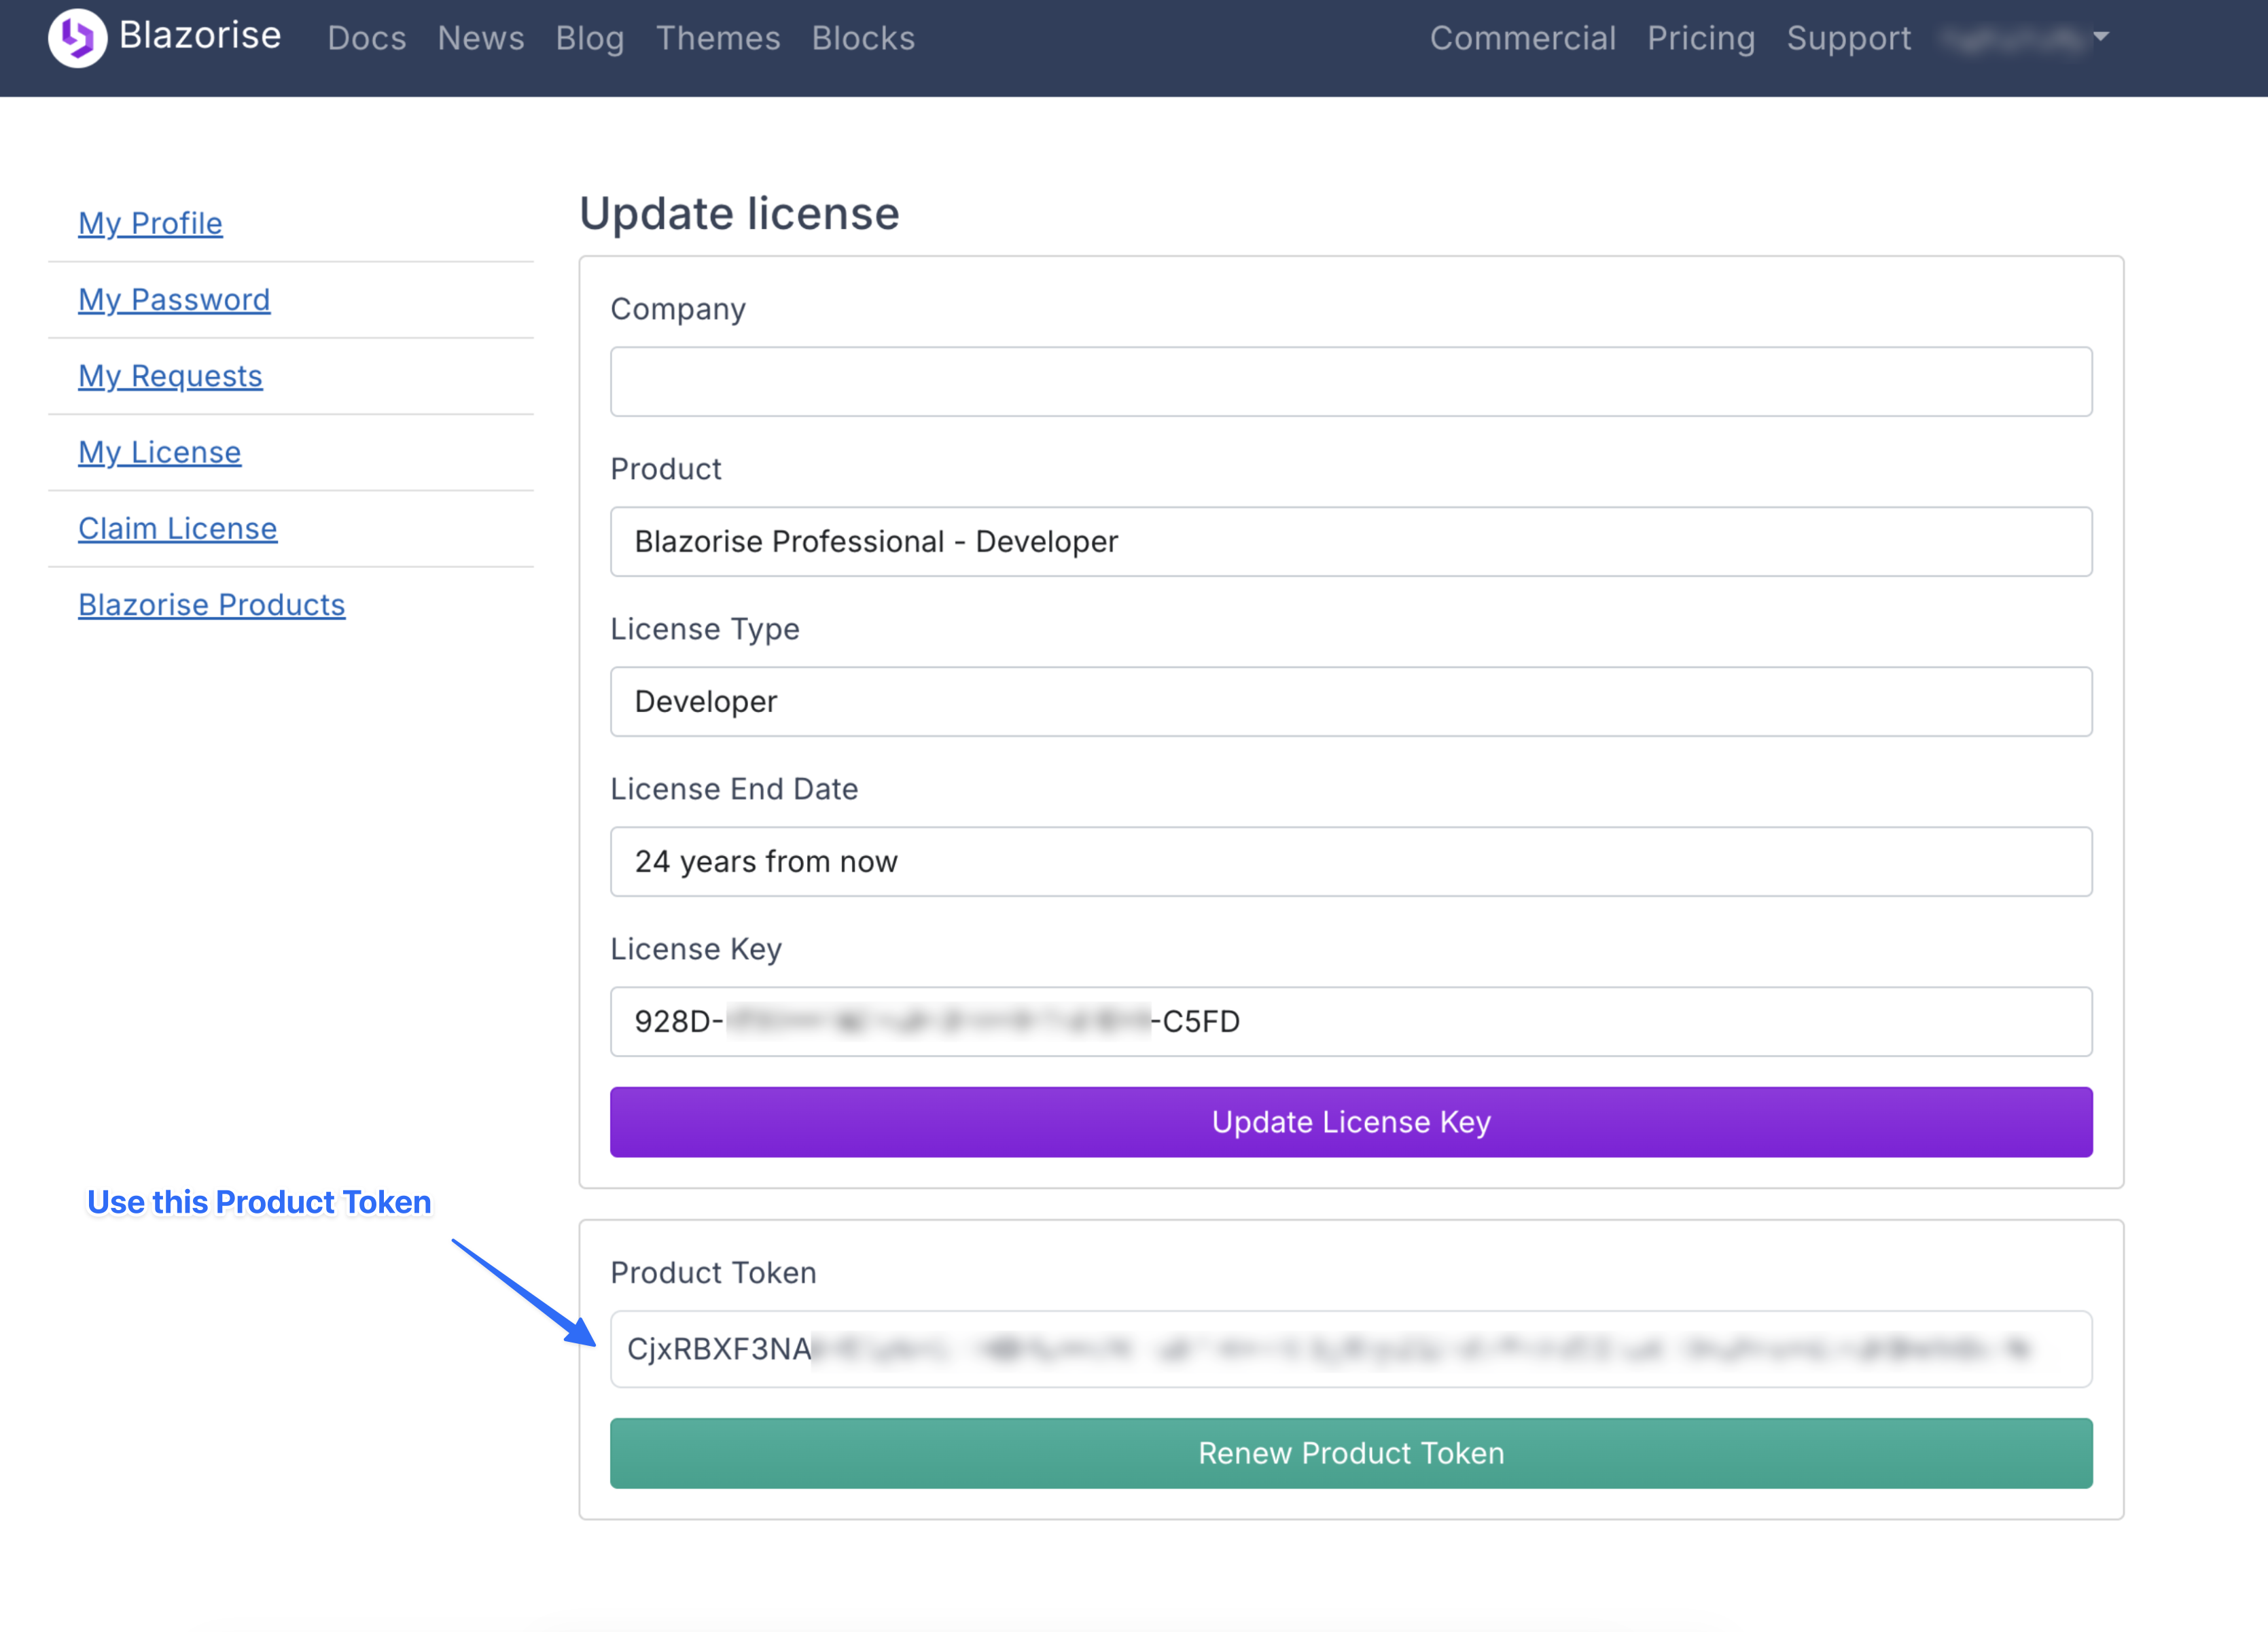Click the Product Token field
The image size is (2268, 1632).
pyautogui.click(x=1350, y=1349)
